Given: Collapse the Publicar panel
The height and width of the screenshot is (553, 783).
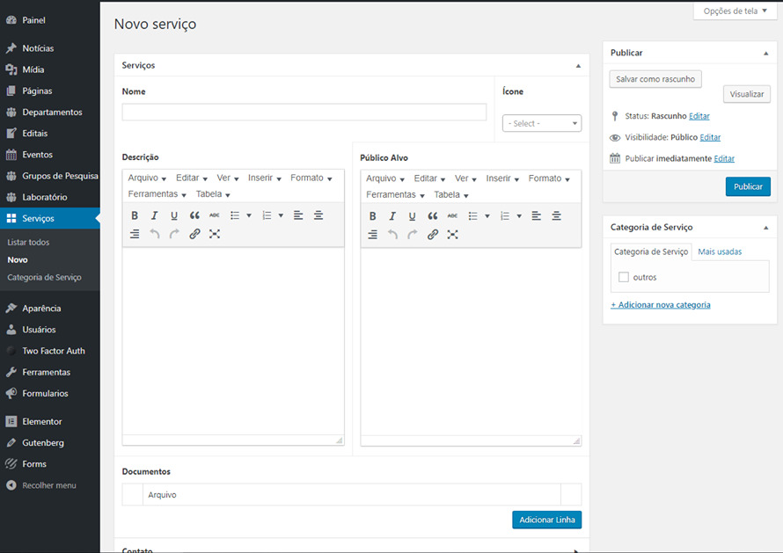Looking at the screenshot, I should [765, 54].
